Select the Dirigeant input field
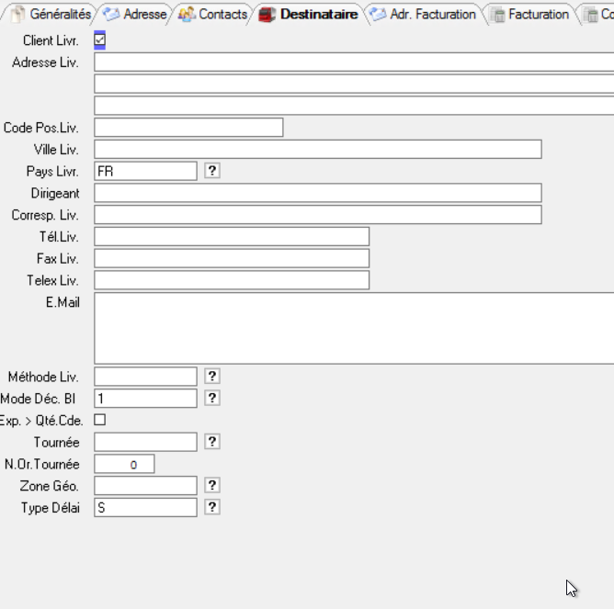Viewport: 614px width, 609px height. click(x=317, y=193)
